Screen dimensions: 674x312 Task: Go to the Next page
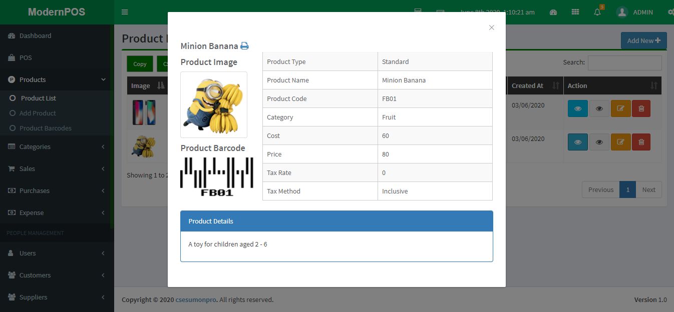click(649, 190)
